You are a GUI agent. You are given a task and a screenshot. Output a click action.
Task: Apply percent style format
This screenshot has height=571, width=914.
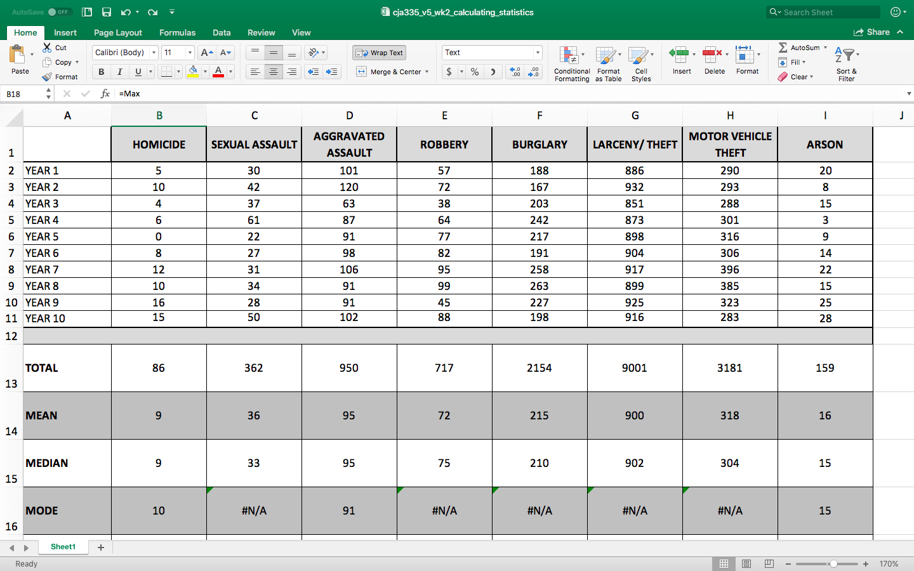(475, 72)
